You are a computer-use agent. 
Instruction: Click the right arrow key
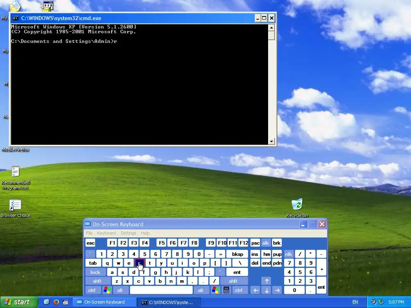(277, 290)
